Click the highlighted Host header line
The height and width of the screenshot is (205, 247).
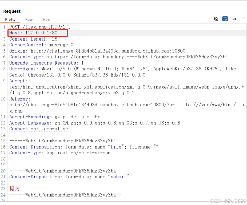[x=37, y=33]
